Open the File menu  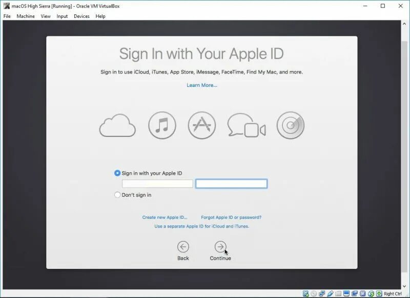7,16
